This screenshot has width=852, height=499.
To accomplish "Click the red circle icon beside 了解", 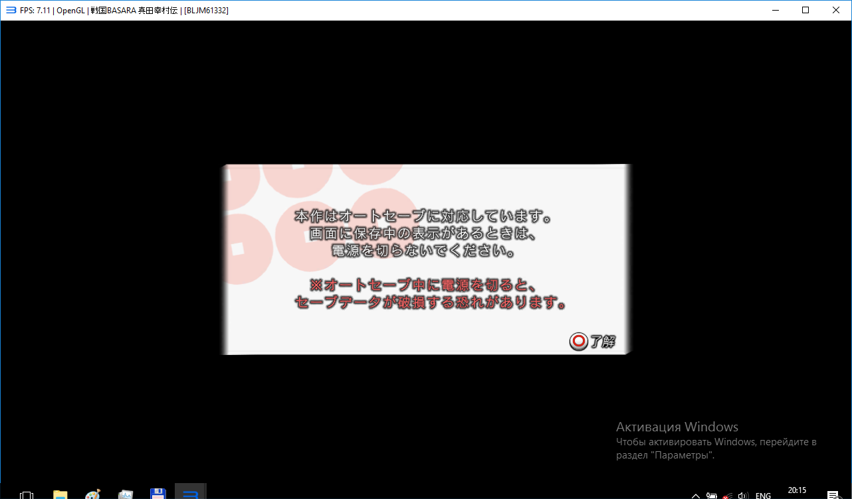I will (x=578, y=341).
